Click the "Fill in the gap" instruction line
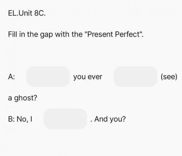Viewport: 182px width, 156px height. pyautogui.click(x=76, y=35)
